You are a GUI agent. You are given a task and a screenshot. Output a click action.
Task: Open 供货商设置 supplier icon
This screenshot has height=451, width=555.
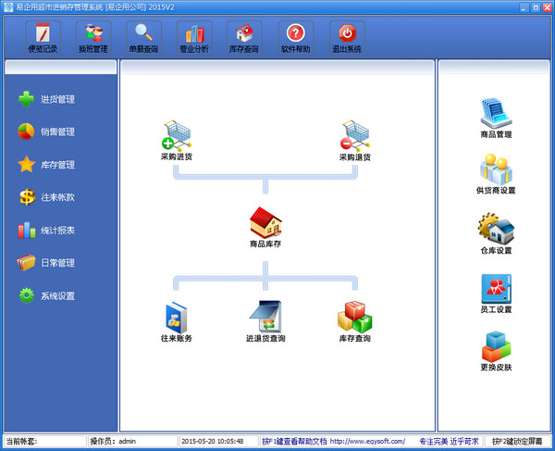[496, 174]
